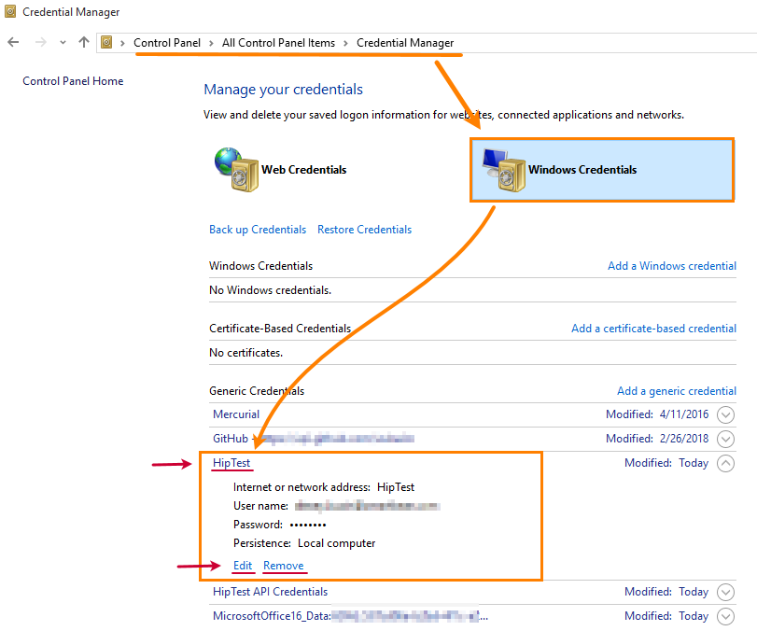757x631 pixels.
Task: Expand the Mercurial credential entry
Action: tap(726, 414)
